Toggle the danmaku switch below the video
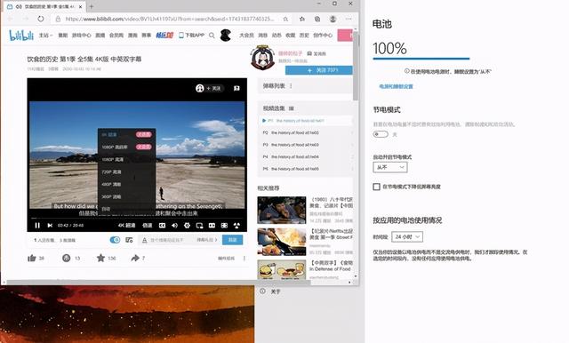 (x=115, y=240)
